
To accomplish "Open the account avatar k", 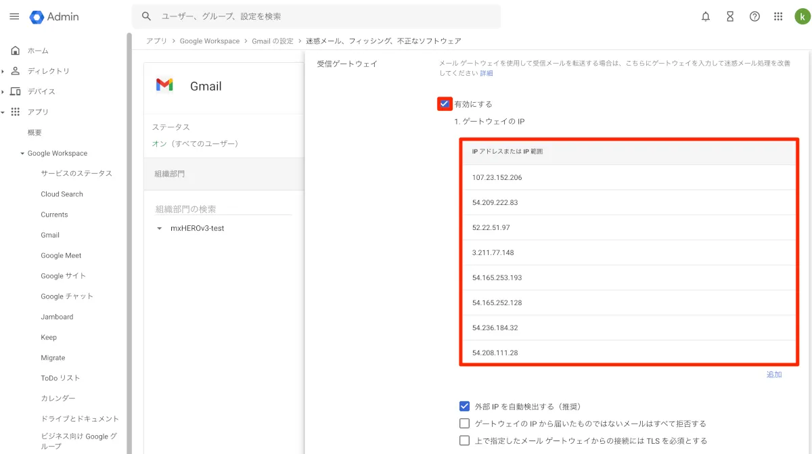I will pyautogui.click(x=802, y=17).
